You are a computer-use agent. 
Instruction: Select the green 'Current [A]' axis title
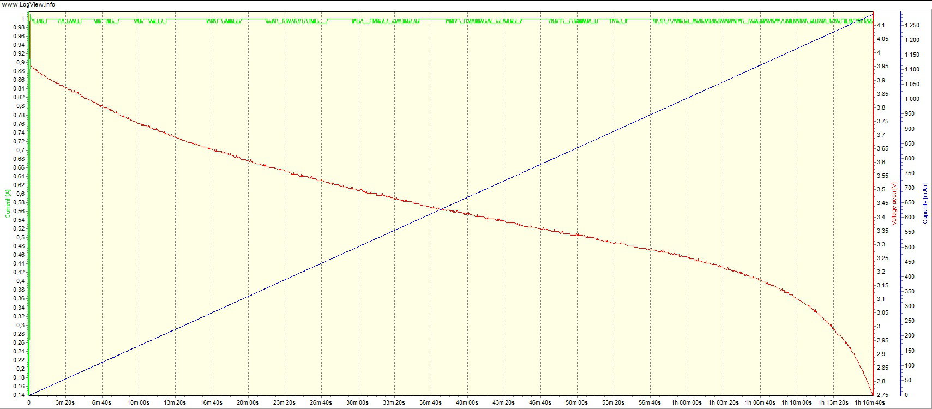click(8, 204)
